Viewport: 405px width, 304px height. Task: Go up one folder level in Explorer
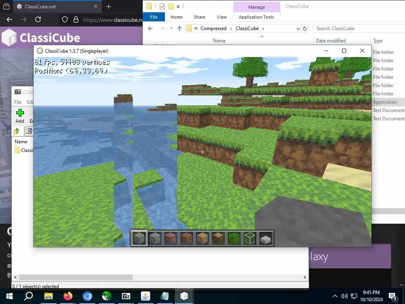point(180,28)
